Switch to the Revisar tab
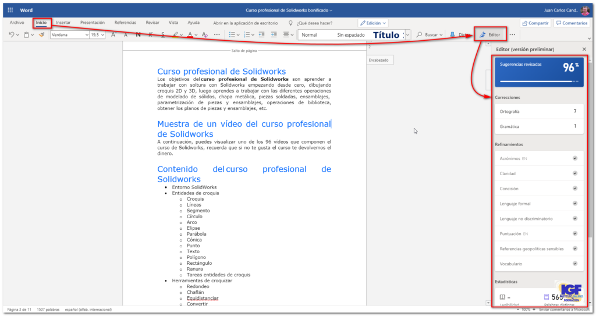Image resolution: width=596 pixels, height=316 pixels. (152, 23)
